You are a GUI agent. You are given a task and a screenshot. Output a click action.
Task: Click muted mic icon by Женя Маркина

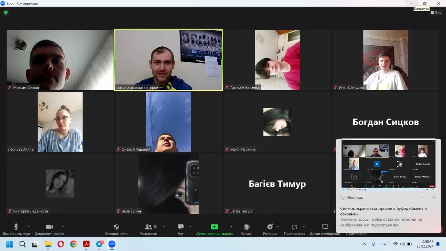pos(227,149)
